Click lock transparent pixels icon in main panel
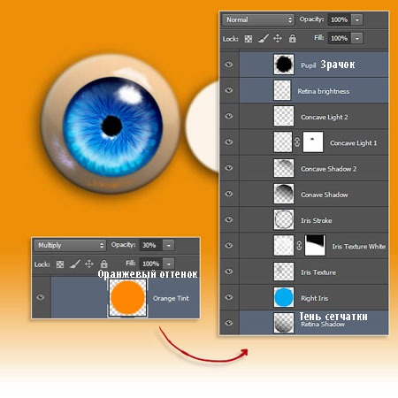This screenshot has width=398, height=398. click(249, 39)
